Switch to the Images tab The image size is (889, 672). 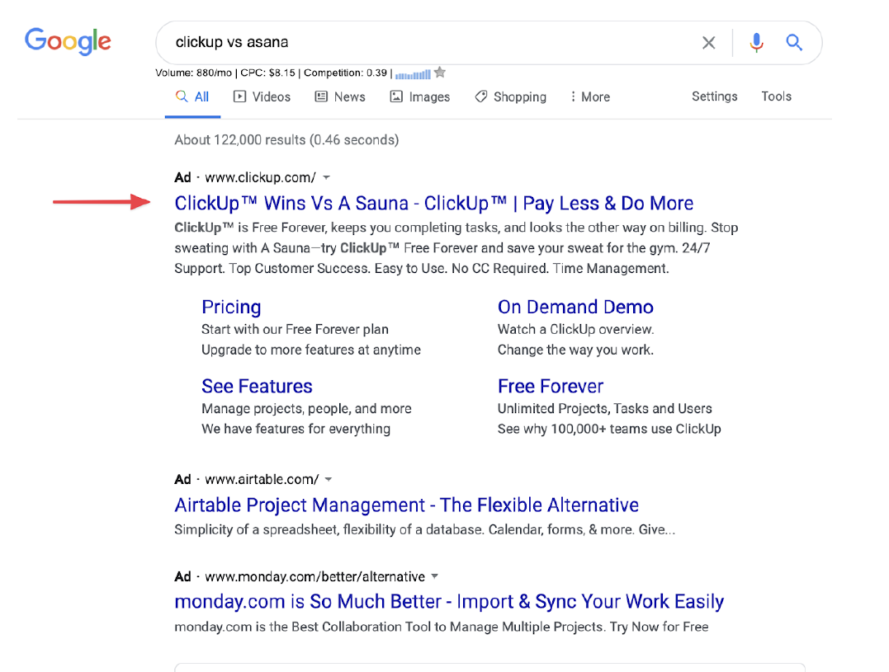click(419, 96)
